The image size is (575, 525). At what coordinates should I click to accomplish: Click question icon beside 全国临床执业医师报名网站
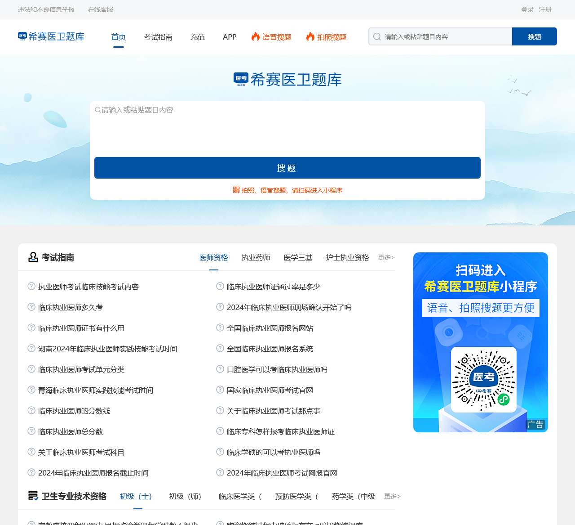point(220,328)
